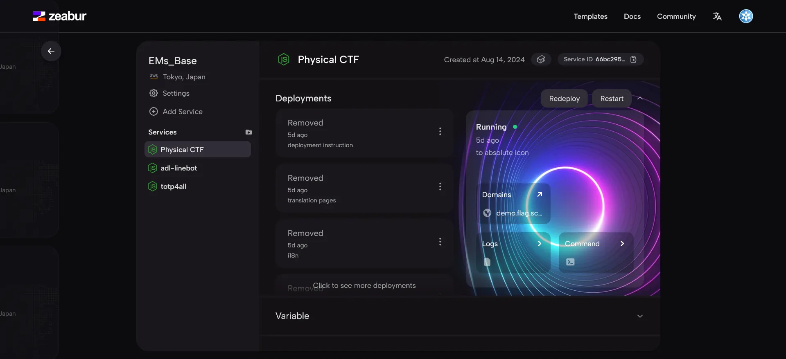Click the cube icon next to creation date

pyautogui.click(x=541, y=59)
